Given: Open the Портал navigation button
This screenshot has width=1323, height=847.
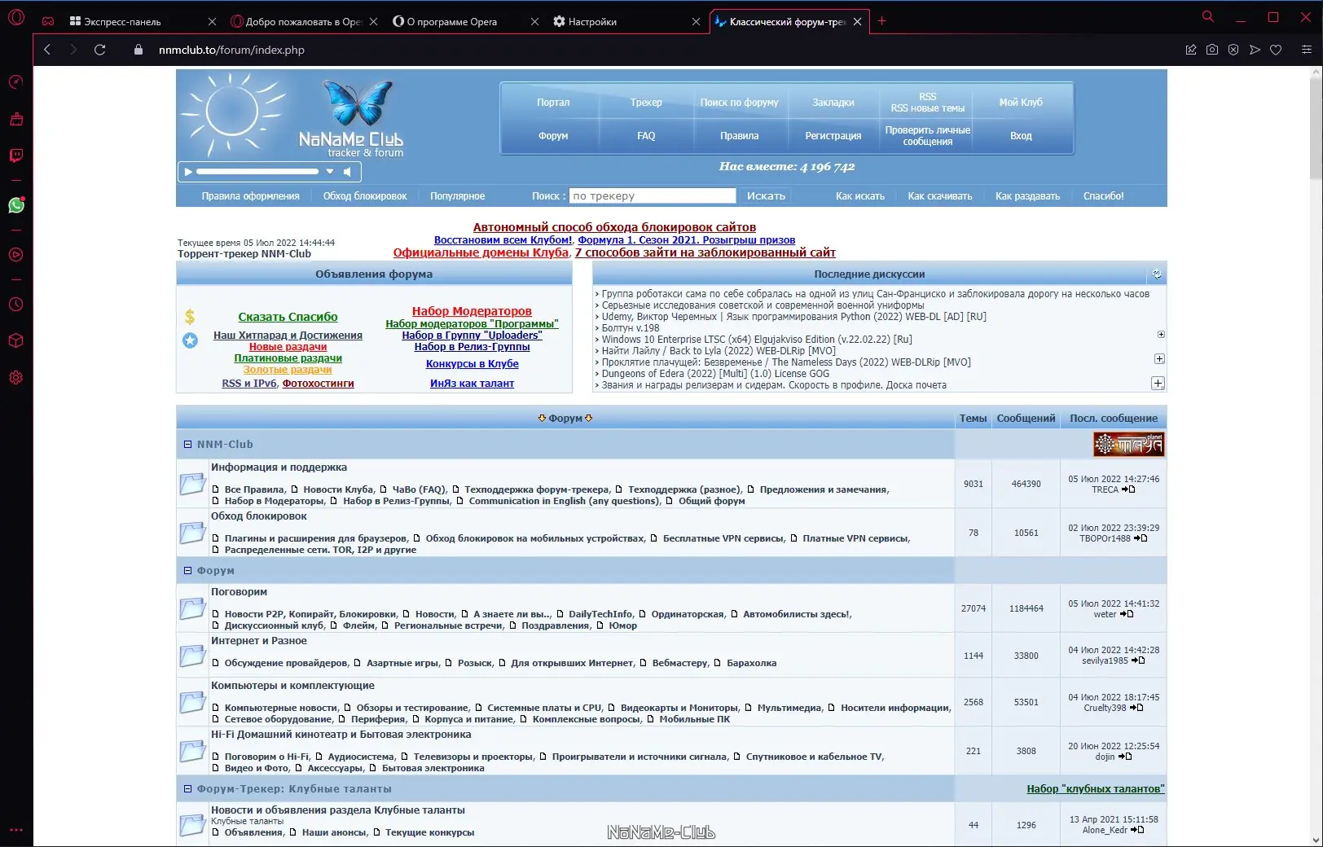Looking at the screenshot, I should [x=553, y=103].
